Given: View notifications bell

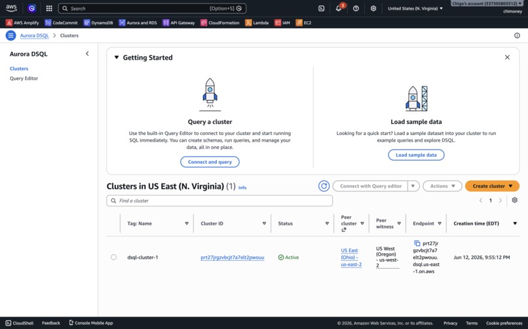Looking at the screenshot, I should tap(339, 9).
